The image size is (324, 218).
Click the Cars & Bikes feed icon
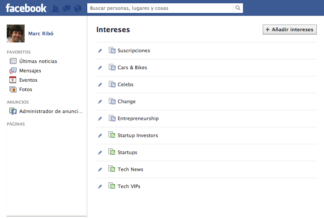tap(112, 67)
